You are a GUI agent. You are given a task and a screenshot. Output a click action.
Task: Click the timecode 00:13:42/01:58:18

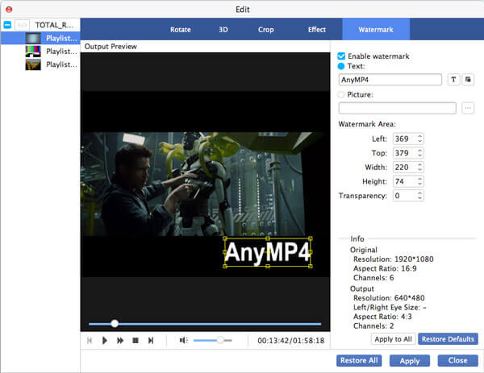[x=290, y=340]
